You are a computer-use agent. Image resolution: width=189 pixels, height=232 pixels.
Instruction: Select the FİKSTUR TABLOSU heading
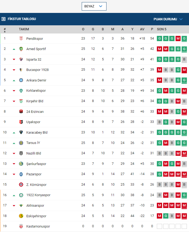pos(22,19)
